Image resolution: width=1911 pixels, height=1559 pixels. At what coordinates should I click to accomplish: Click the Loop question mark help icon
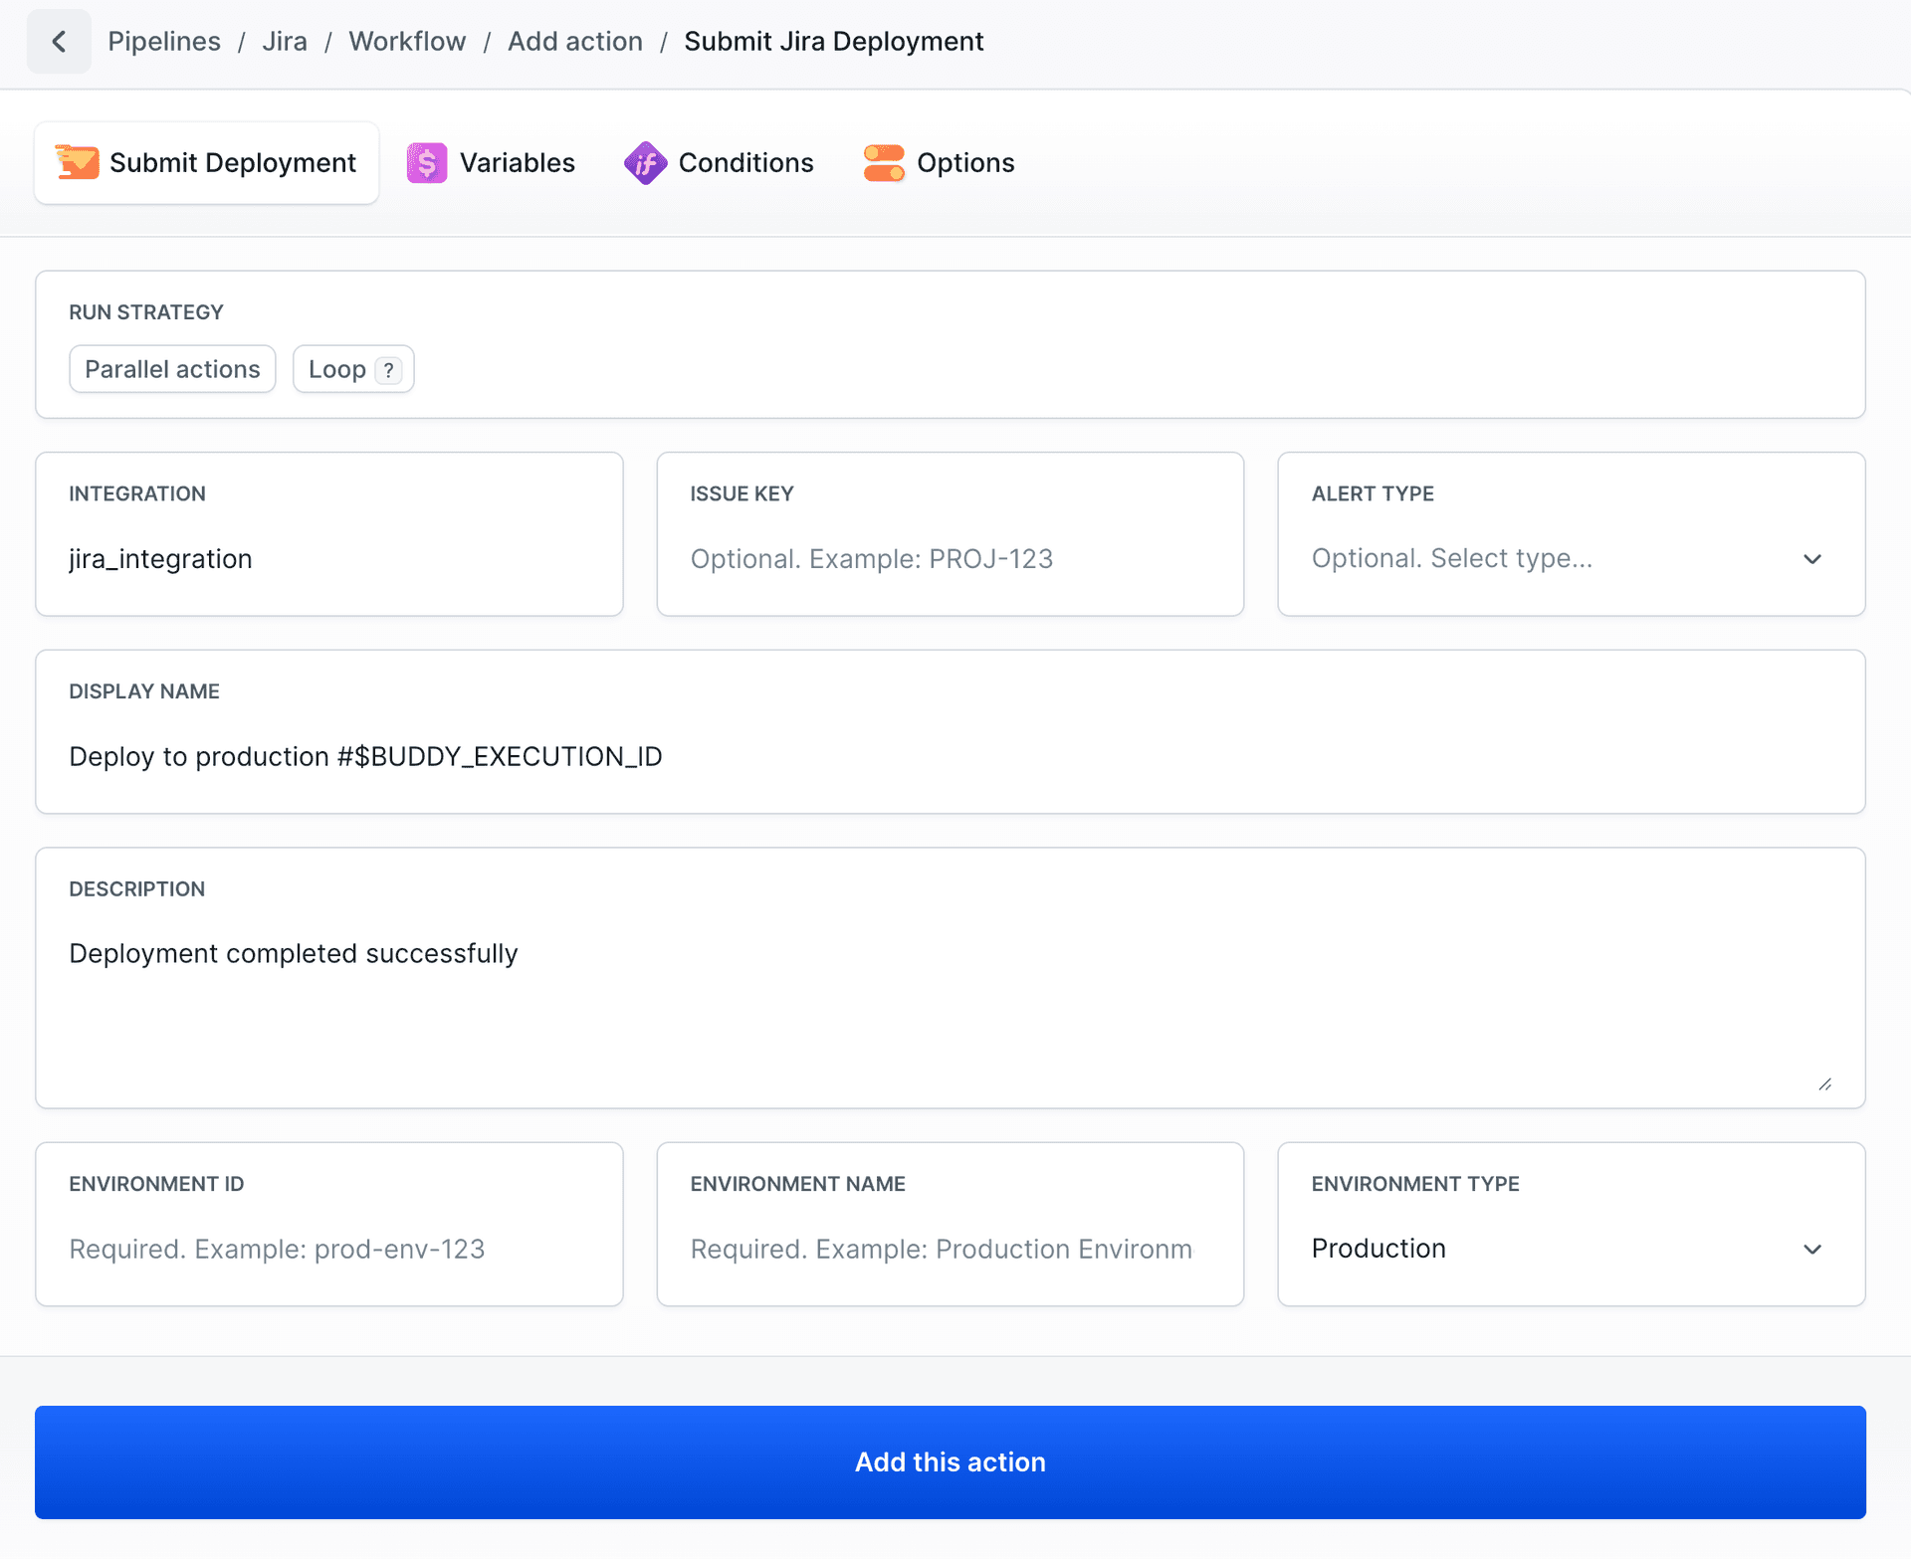pos(387,369)
